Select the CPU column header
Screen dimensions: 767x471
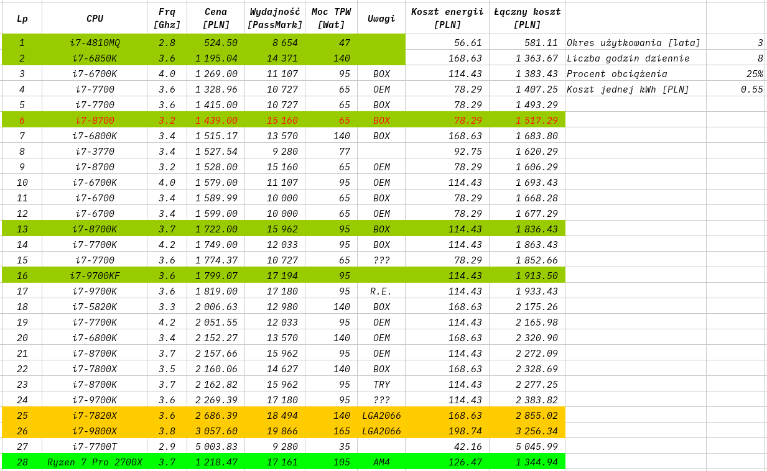click(93, 17)
